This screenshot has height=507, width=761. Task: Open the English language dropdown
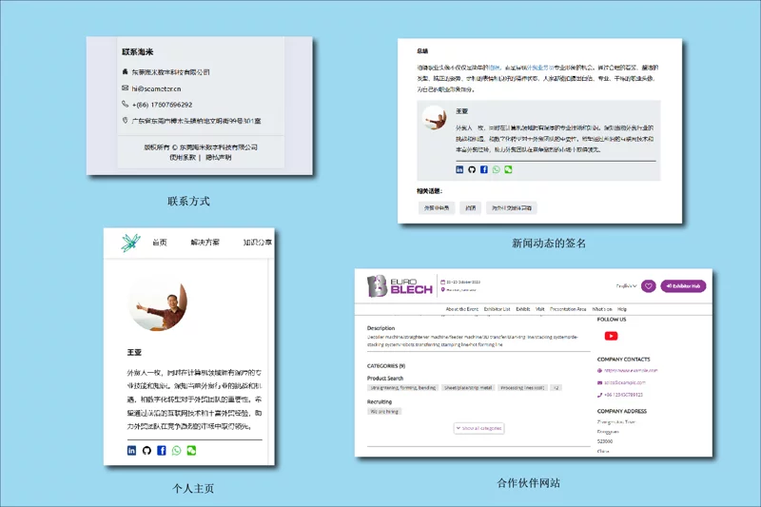coord(626,285)
